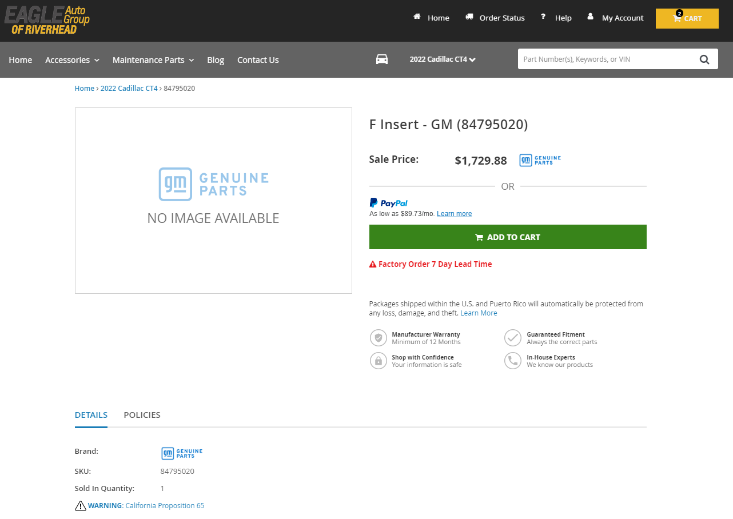Click the Manufacturer Warranty shield icon
This screenshot has width=733, height=519.
378,338
